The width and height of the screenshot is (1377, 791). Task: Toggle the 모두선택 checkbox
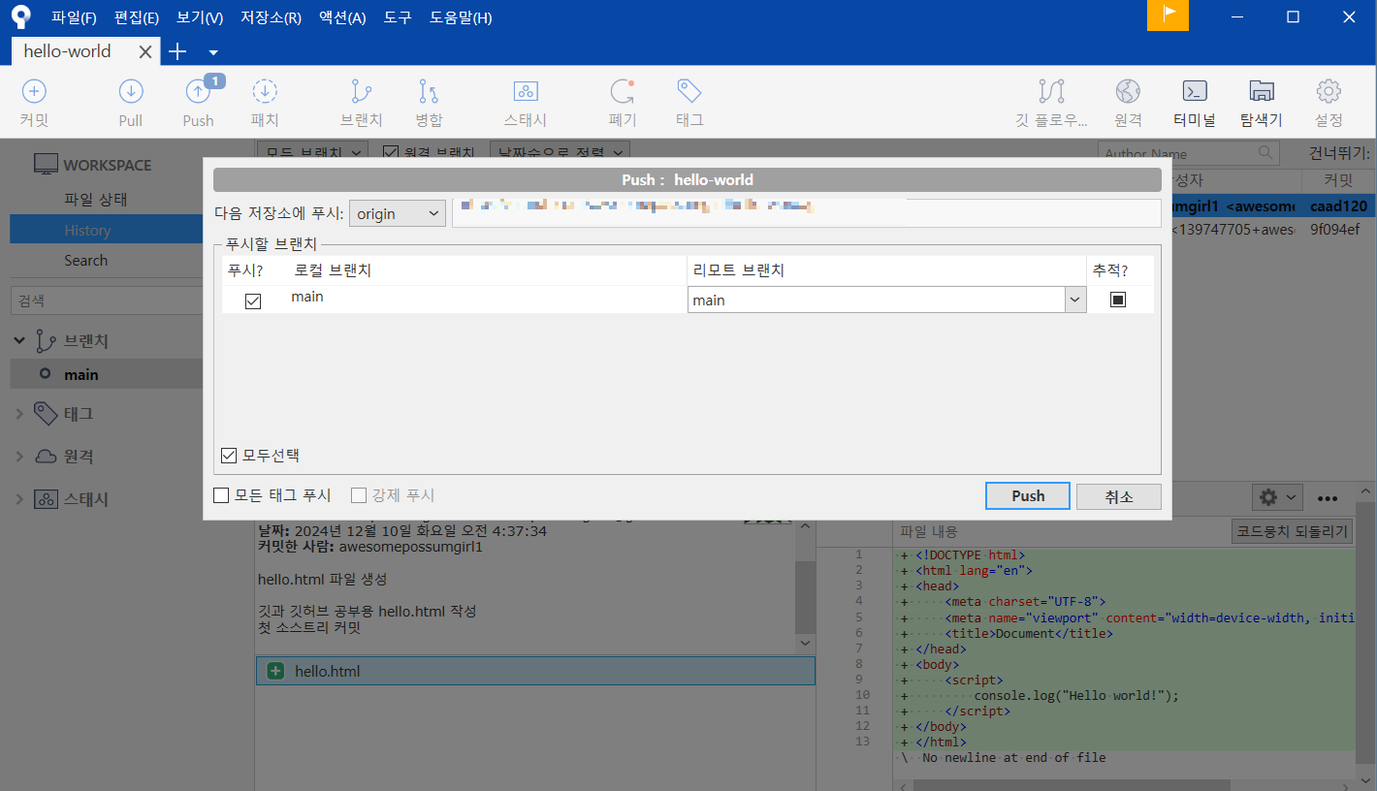tap(229, 456)
